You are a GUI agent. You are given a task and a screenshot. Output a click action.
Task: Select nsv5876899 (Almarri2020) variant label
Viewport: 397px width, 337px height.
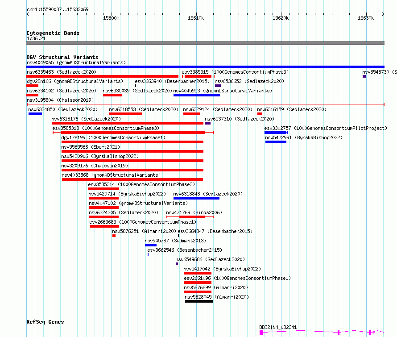pyautogui.click(x=216, y=287)
